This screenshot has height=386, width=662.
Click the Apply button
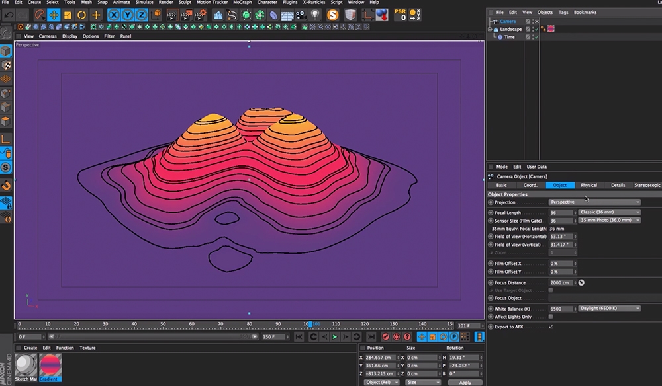click(x=465, y=382)
